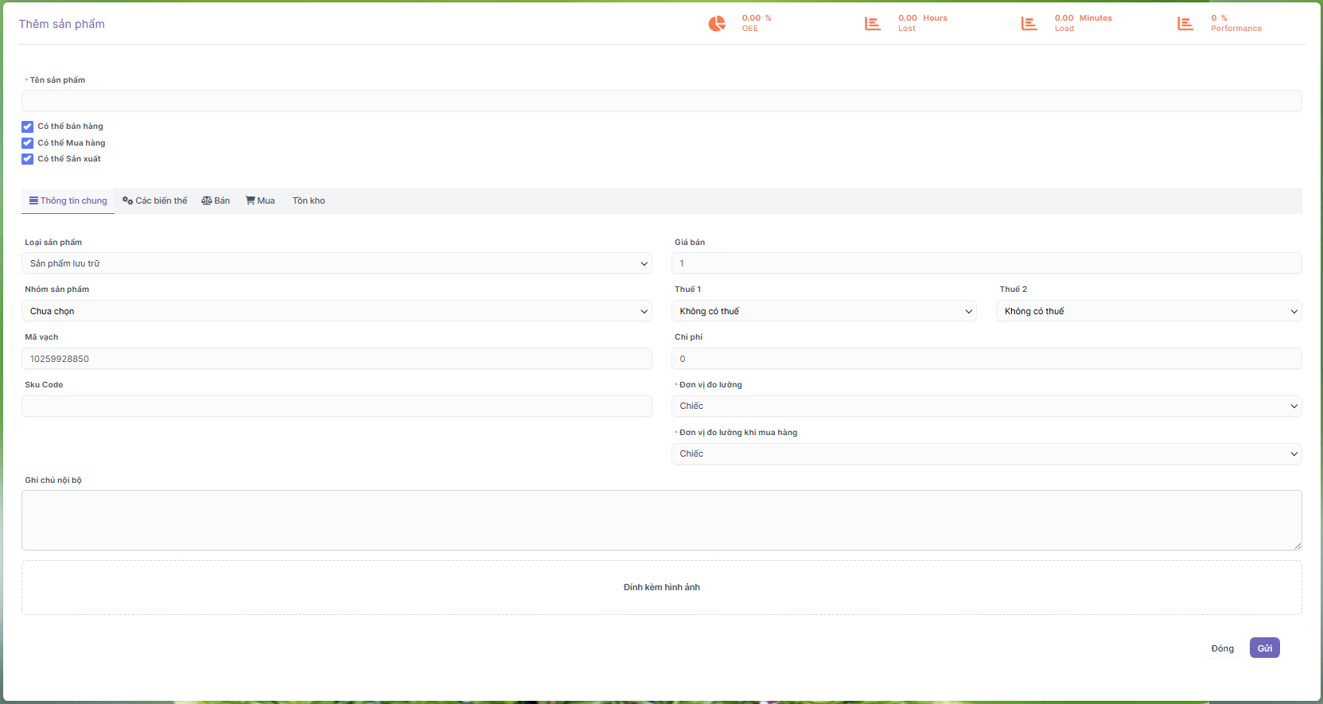
Task: Toggle the Có thể Mua hàng checkbox
Action: (x=28, y=143)
